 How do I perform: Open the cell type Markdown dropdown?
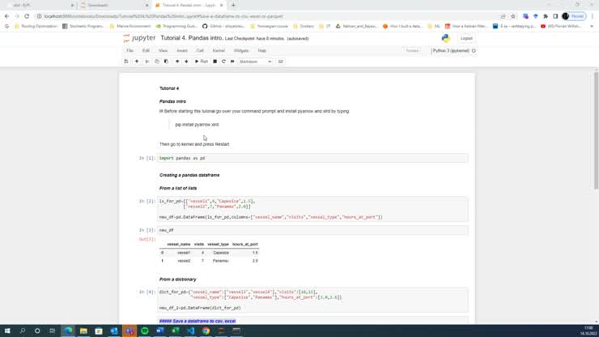click(255, 62)
